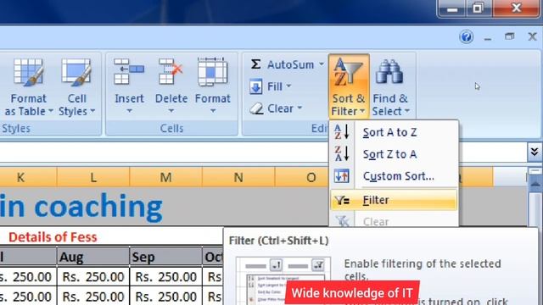Expand the Format dropdown arrow
The image size is (543, 305).
click(x=213, y=111)
